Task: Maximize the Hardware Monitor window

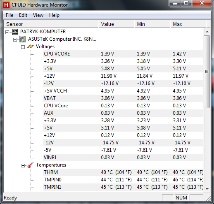Action: tap(186, 3)
